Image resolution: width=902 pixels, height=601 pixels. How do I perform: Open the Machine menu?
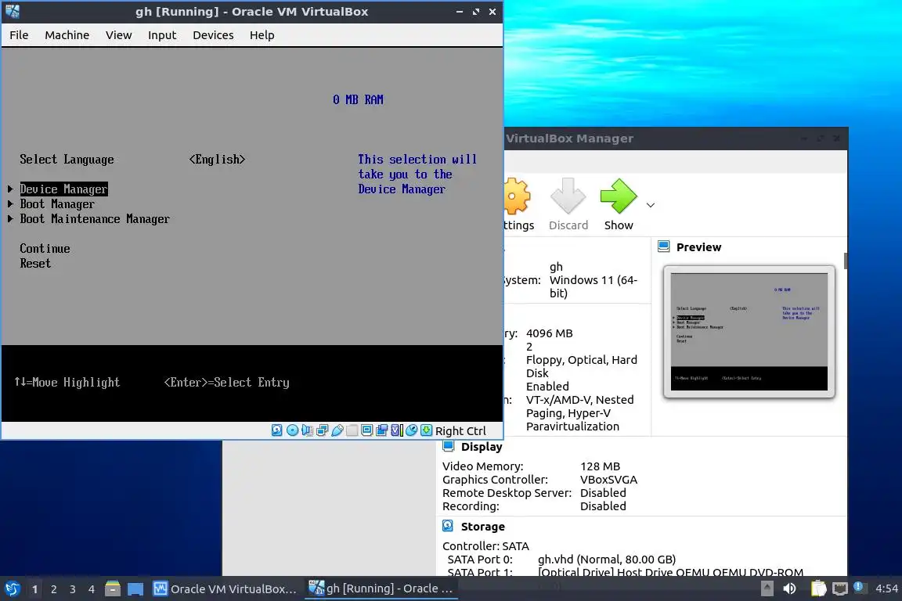pos(67,35)
